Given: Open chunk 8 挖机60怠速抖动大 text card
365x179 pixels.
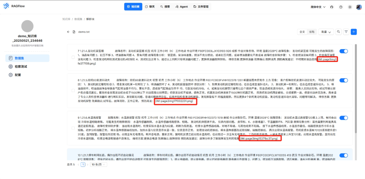Looking at the screenshot, I should click(x=210, y=91).
